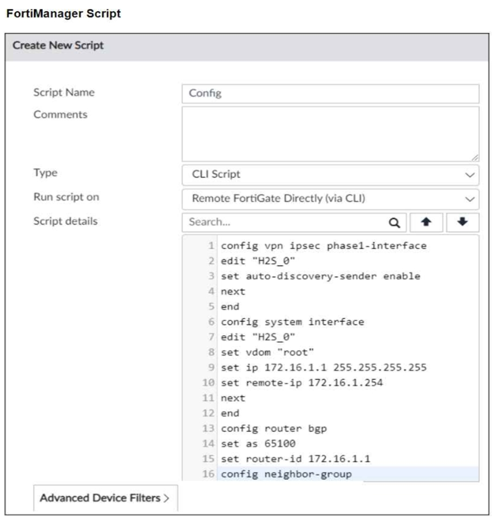Open the Type dropdown chevron
The width and height of the screenshot is (492, 519).
coord(469,175)
